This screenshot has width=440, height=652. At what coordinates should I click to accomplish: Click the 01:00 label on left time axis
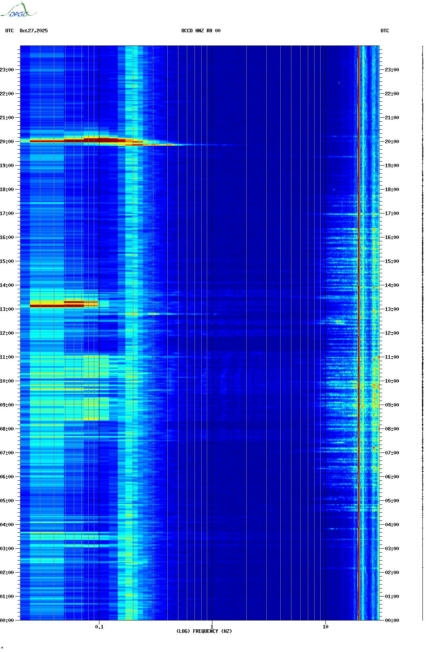click(x=7, y=597)
